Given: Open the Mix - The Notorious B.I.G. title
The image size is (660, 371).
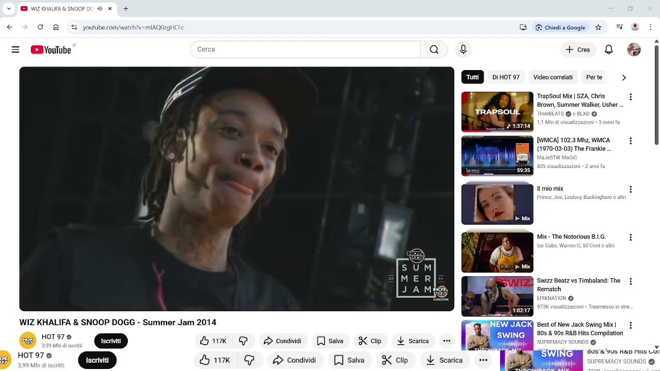Looking at the screenshot, I should (571, 237).
